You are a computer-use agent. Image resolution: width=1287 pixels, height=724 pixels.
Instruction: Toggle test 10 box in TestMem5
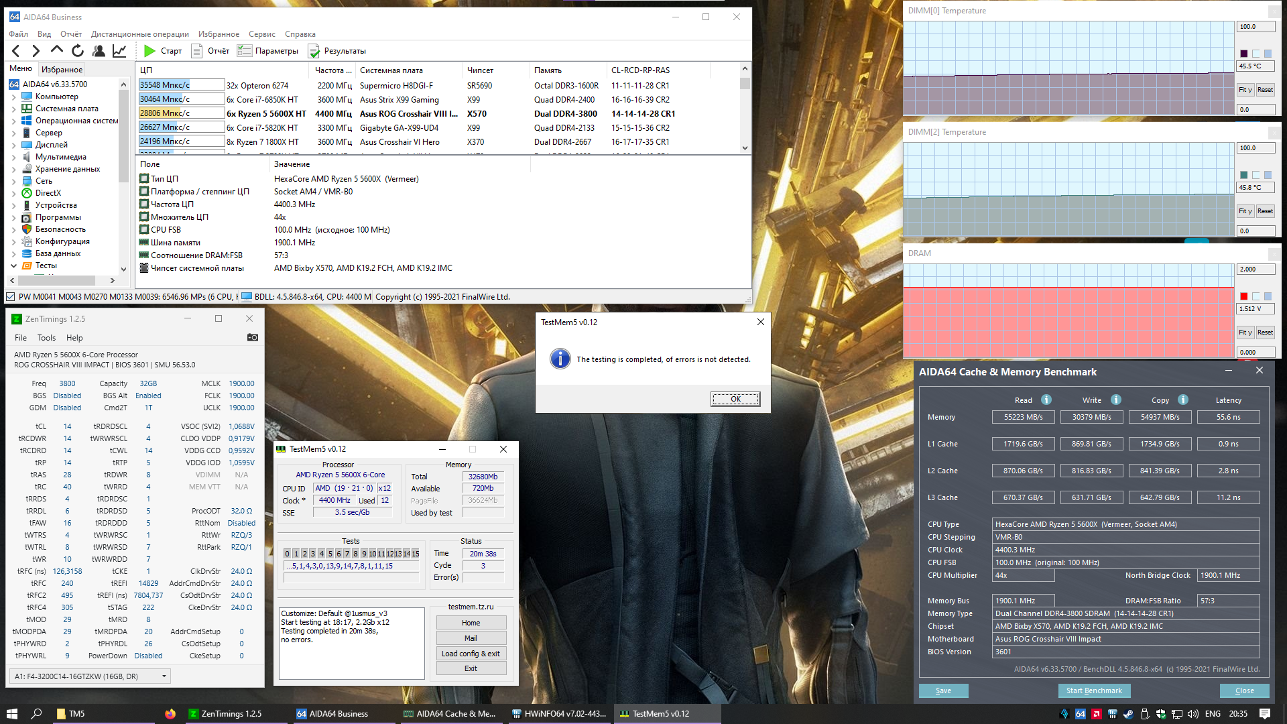[372, 554]
